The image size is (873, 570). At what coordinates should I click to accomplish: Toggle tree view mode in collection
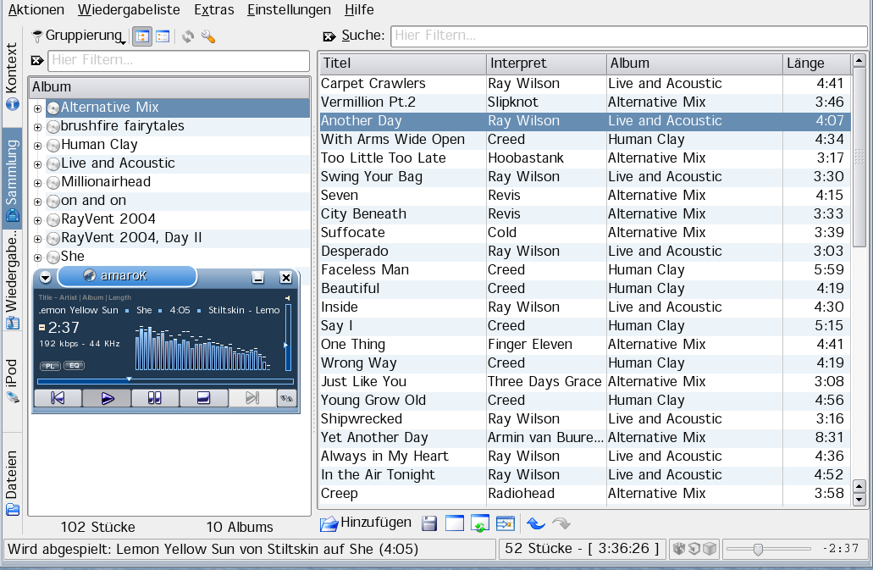[x=142, y=36]
